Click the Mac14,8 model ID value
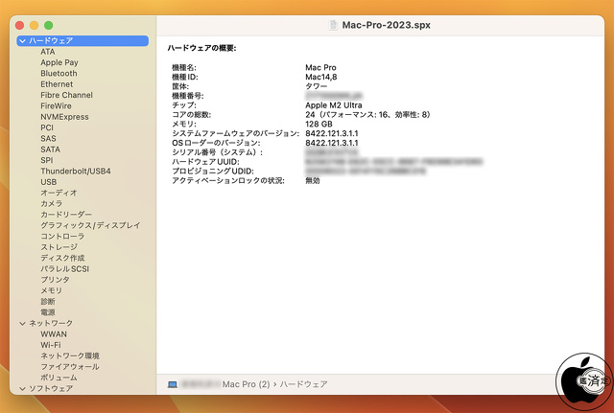This screenshot has height=413, width=614. click(x=321, y=77)
